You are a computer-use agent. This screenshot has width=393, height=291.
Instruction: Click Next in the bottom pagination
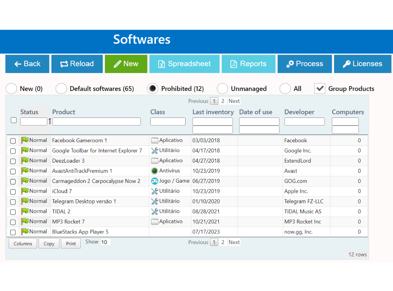[x=234, y=242]
